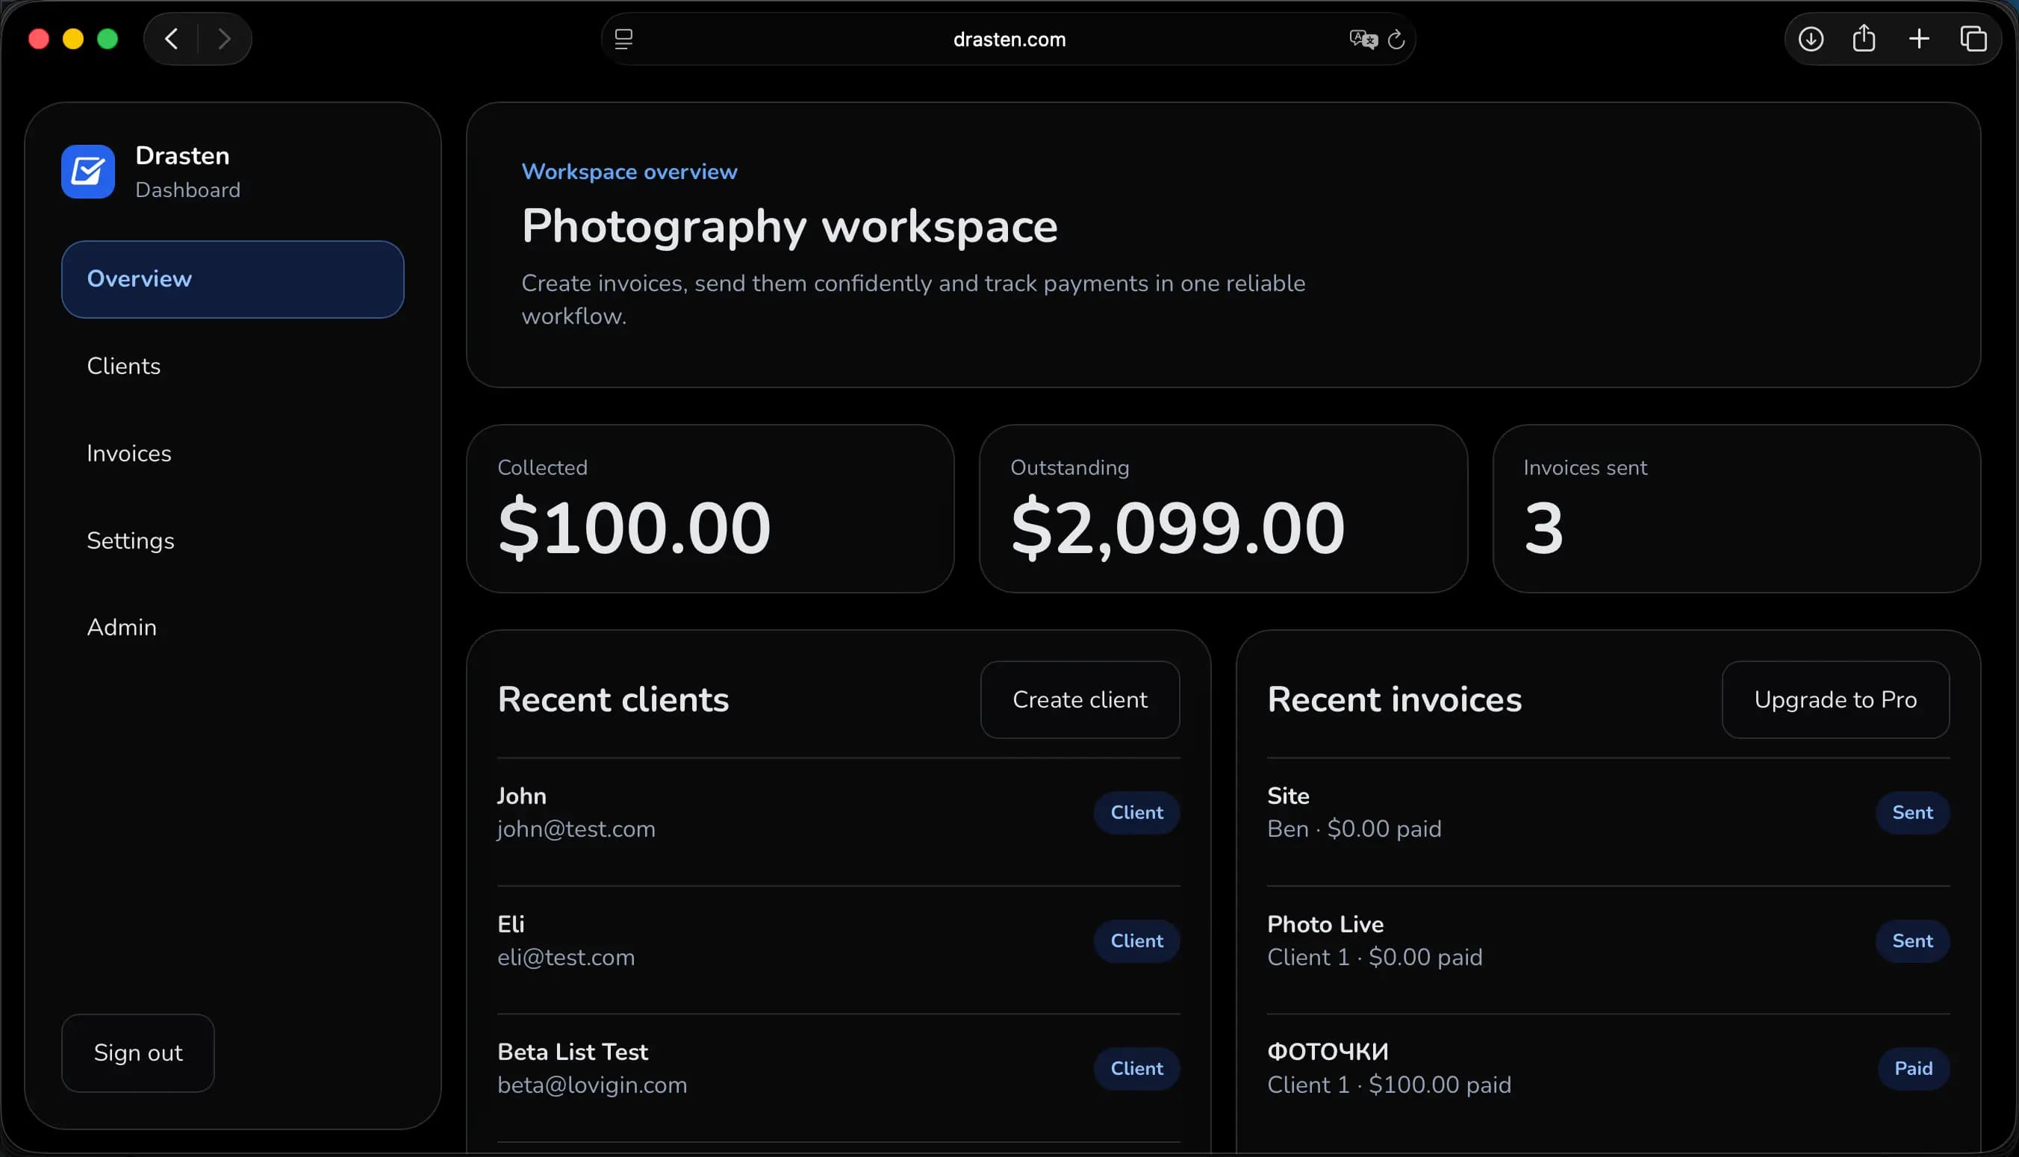Go to the Invoices section
The width and height of the screenshot is (2019, 1157).
[233, 454]
